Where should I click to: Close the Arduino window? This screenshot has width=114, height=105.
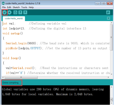pyautogui.click(x=110, y=3)
